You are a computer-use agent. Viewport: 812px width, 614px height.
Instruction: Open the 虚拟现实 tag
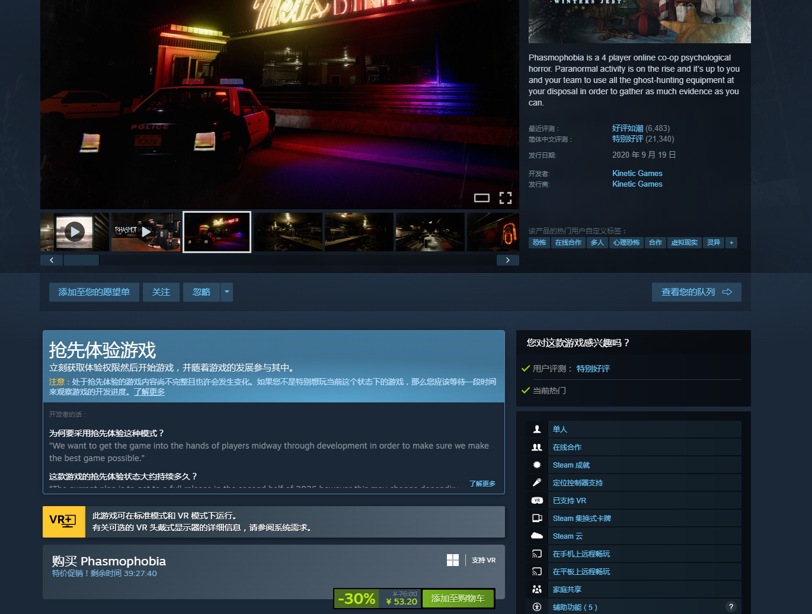tap(685, 242)
